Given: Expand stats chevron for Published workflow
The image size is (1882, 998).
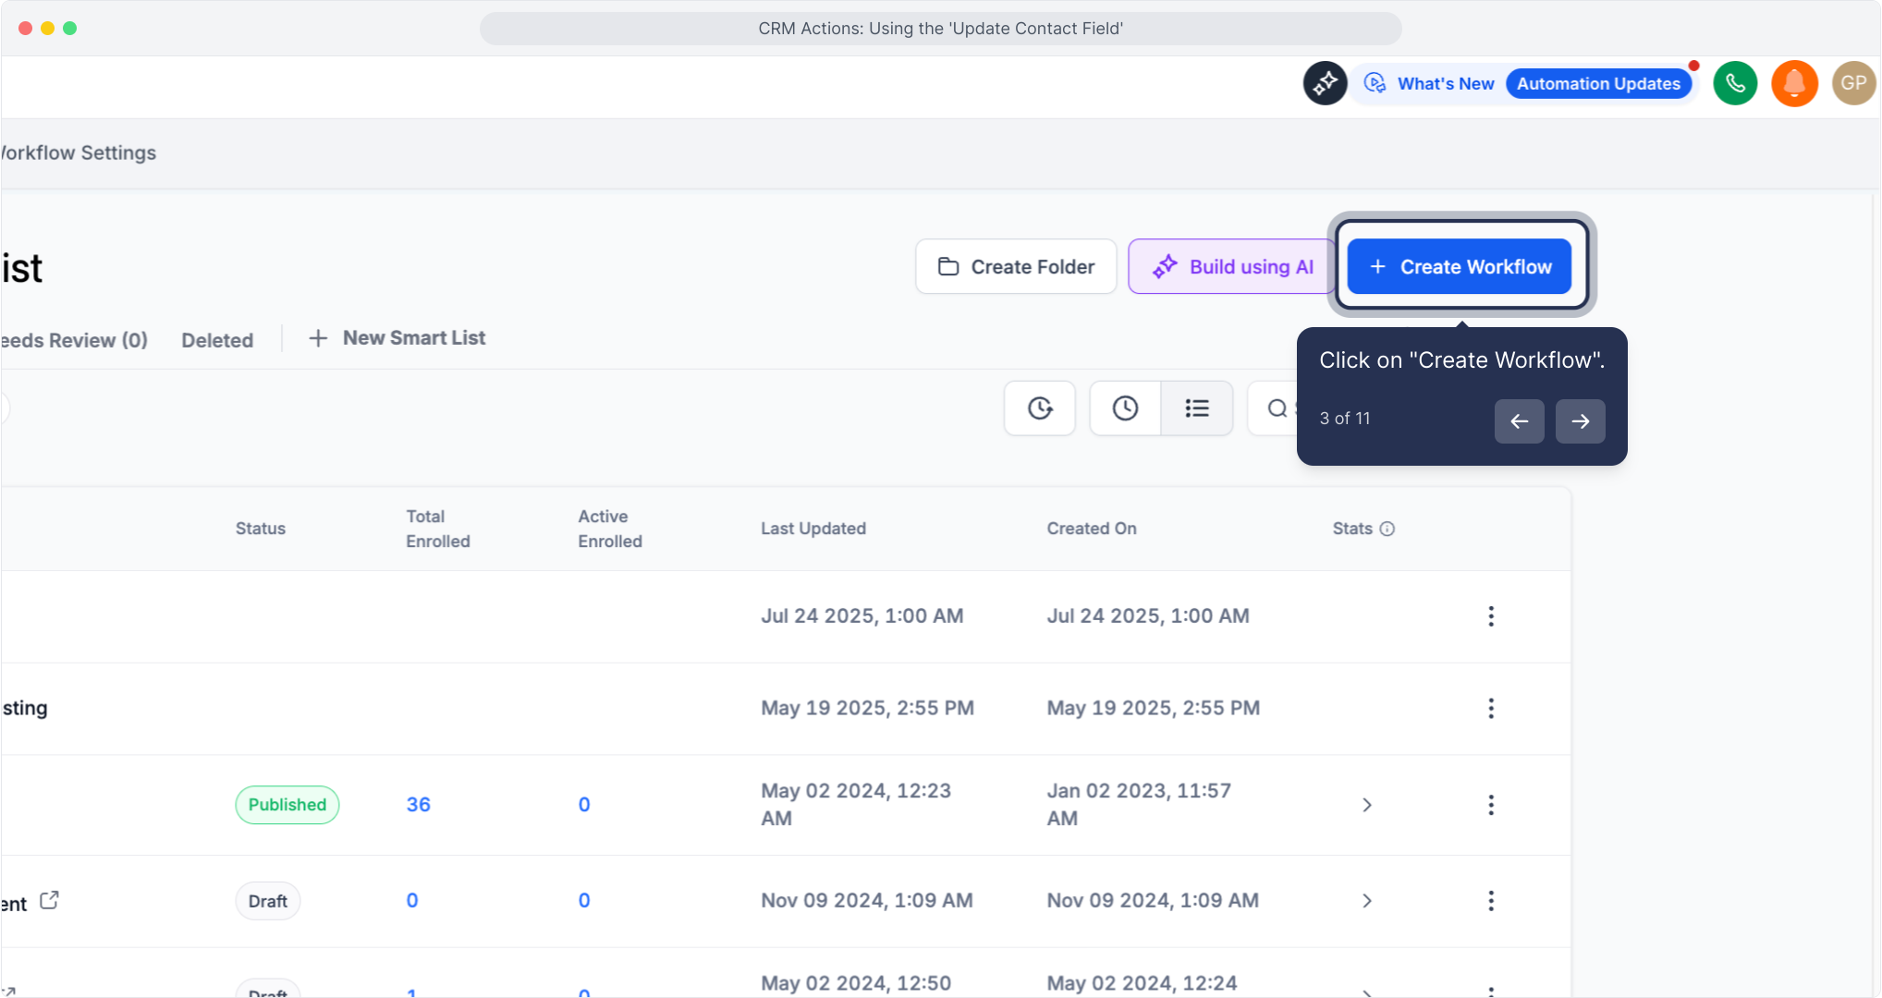Looking at the screenshot, I should 1367,805.
